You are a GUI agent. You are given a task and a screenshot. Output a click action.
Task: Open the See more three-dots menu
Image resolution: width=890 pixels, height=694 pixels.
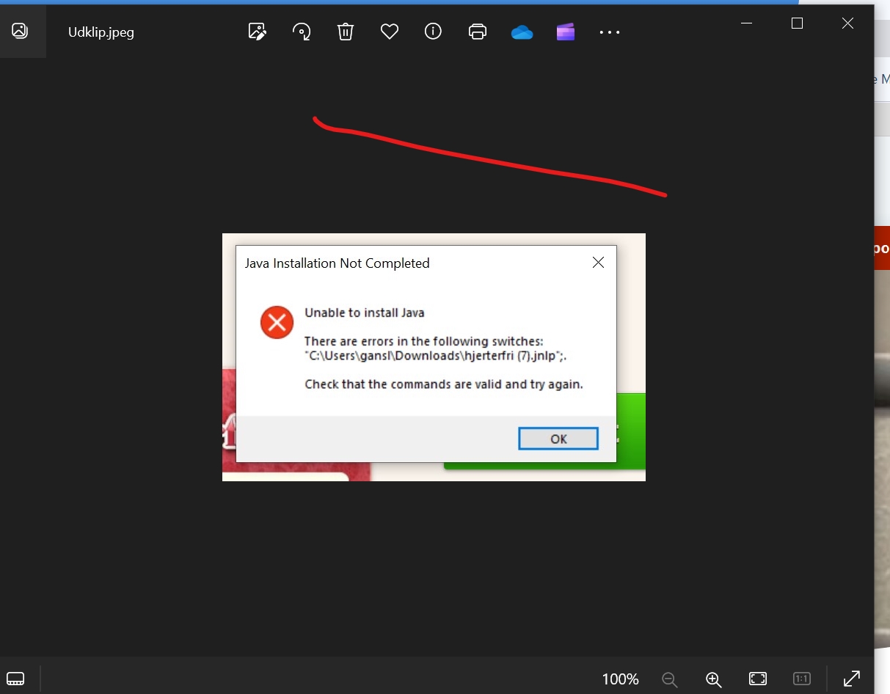pos(610,32)
